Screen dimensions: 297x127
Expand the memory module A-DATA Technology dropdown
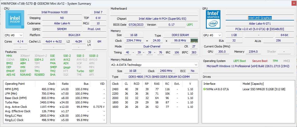[x=154, y=65]
